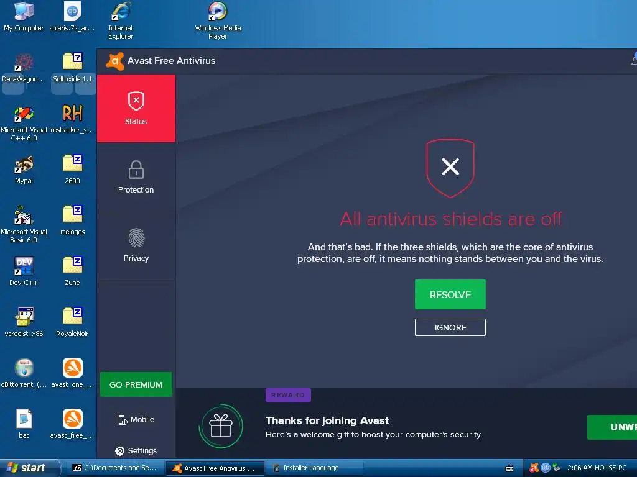Click the green RESOLVE button
637x477 pixels.
(x=450, y=294)
